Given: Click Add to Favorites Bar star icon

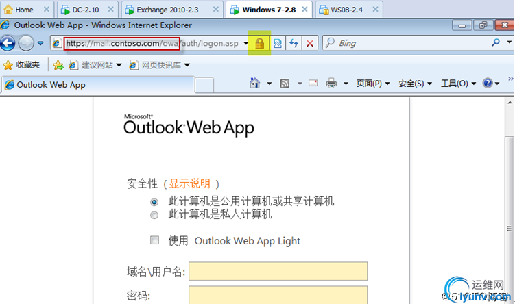Looking at the screenshot, I should (58, 65).
